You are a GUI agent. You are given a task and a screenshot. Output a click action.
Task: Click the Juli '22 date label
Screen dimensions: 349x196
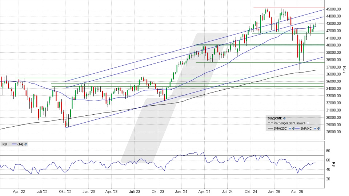pyautogui.click(x=42, y=192)
